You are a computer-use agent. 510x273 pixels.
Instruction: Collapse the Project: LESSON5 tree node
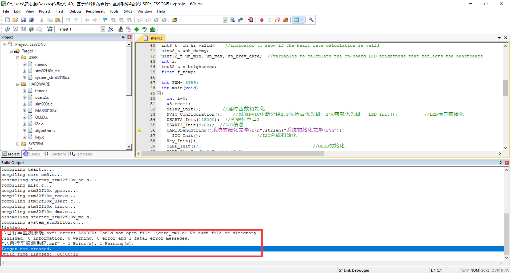point(5,45)
